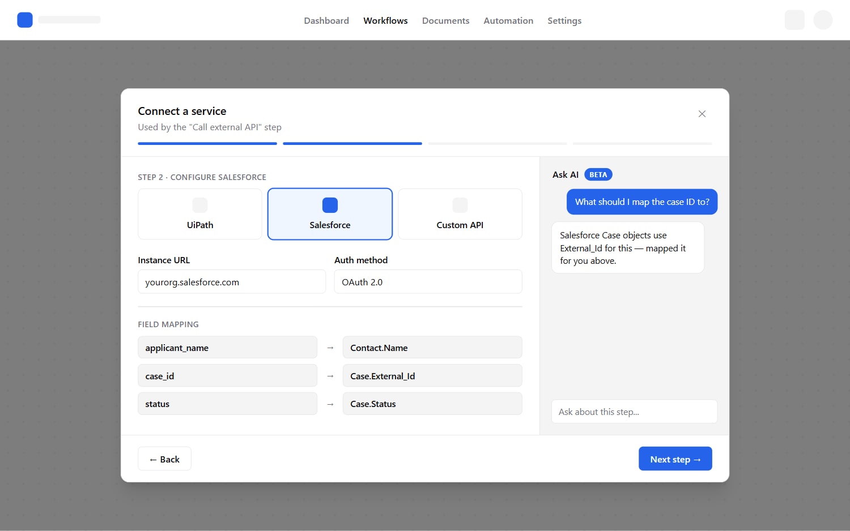Click the case_id source field
The image size is (850, 531).
point(227,376)
